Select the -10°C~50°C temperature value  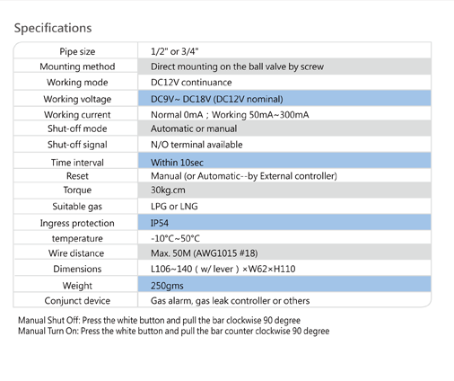pyautogui.click(x=175, y=238)
